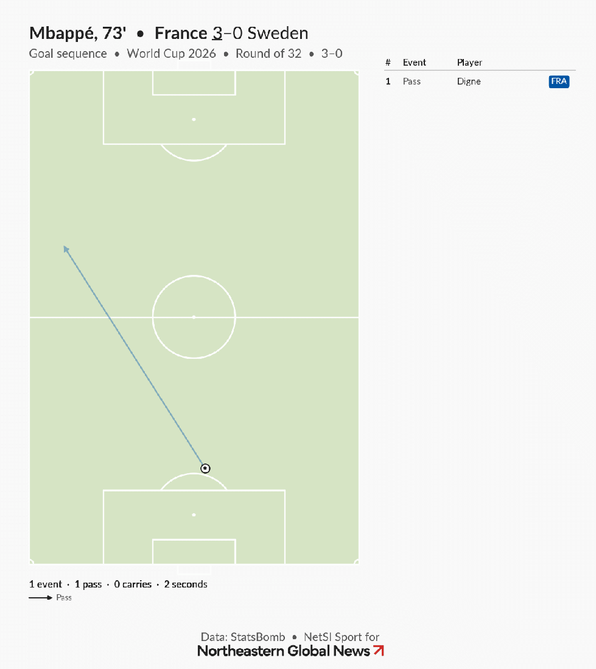Click the FRA team badge
Screen dimensions: 596x669
559,81
